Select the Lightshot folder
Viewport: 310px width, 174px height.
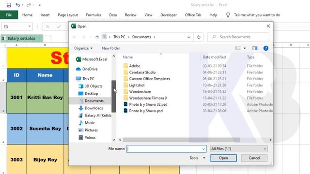(x=134, y=85)
